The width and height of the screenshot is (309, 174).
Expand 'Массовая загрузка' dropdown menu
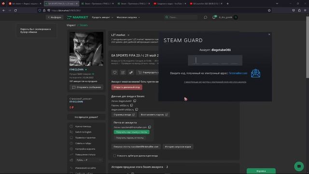click(128, 17)
